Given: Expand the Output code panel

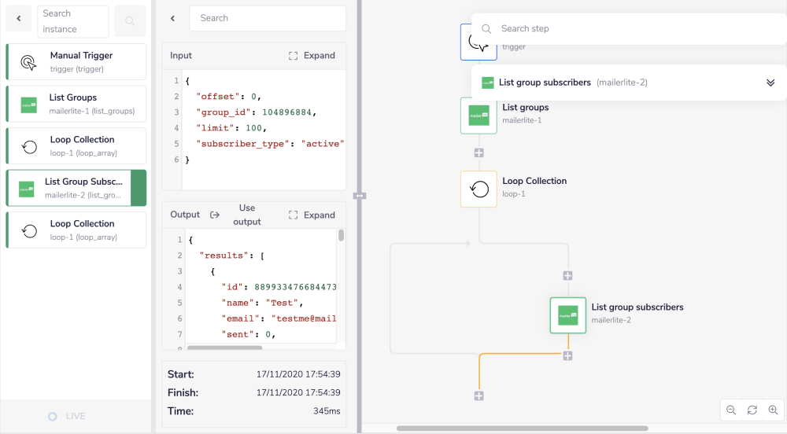Looking at the screenshot, I should (312, 215).
